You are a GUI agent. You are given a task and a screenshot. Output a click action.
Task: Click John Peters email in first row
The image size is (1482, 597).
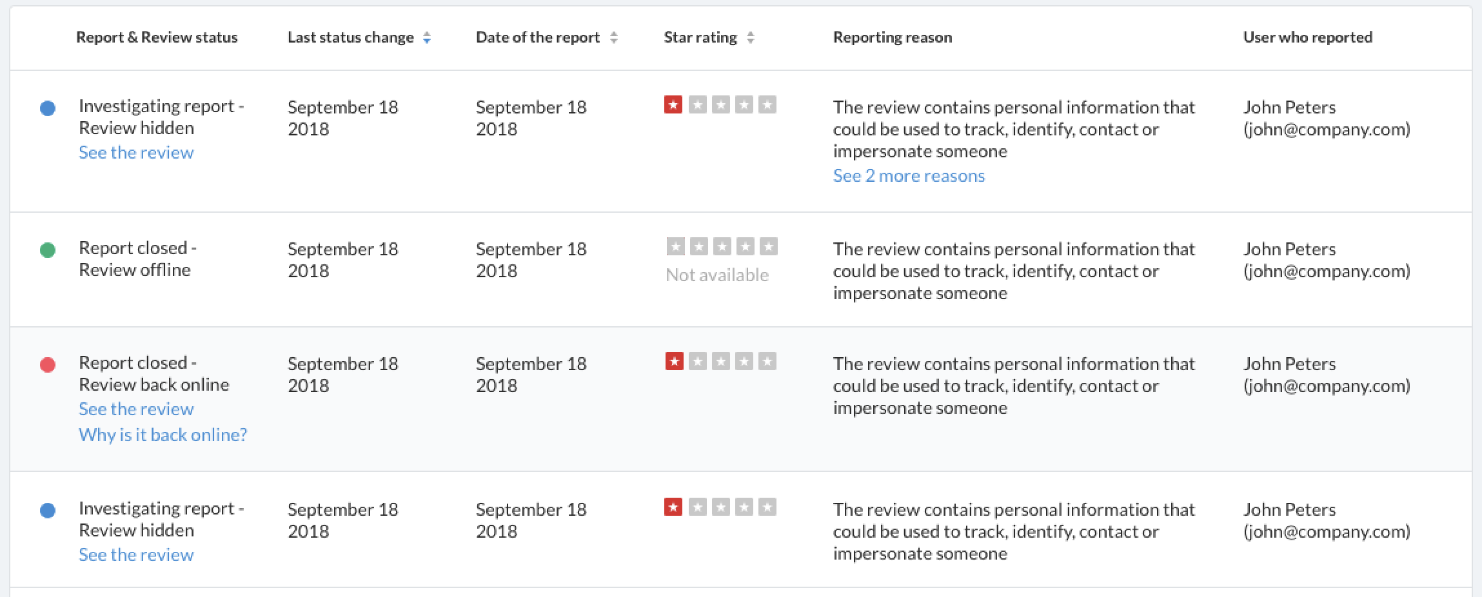point(1327,130)
